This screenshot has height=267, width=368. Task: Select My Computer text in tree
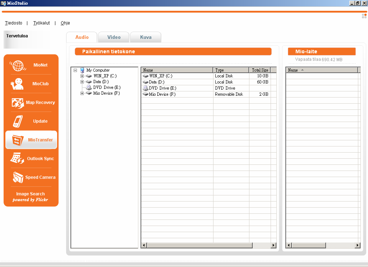(98, 70)
